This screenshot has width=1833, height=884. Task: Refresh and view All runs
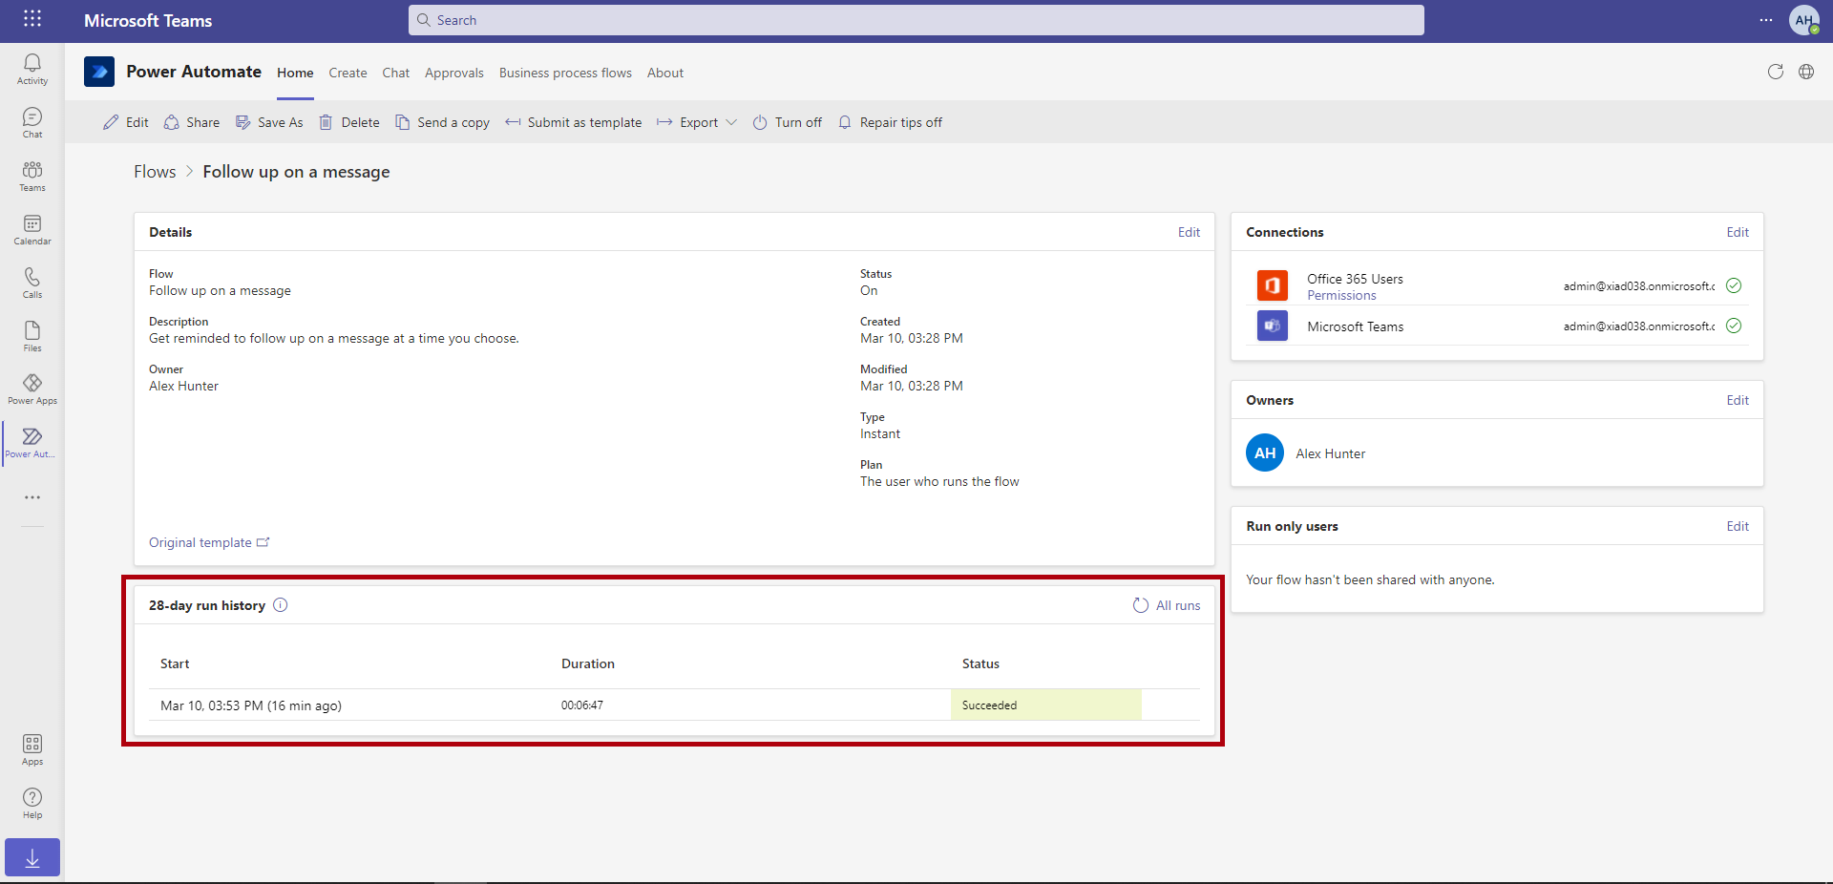1167,605
